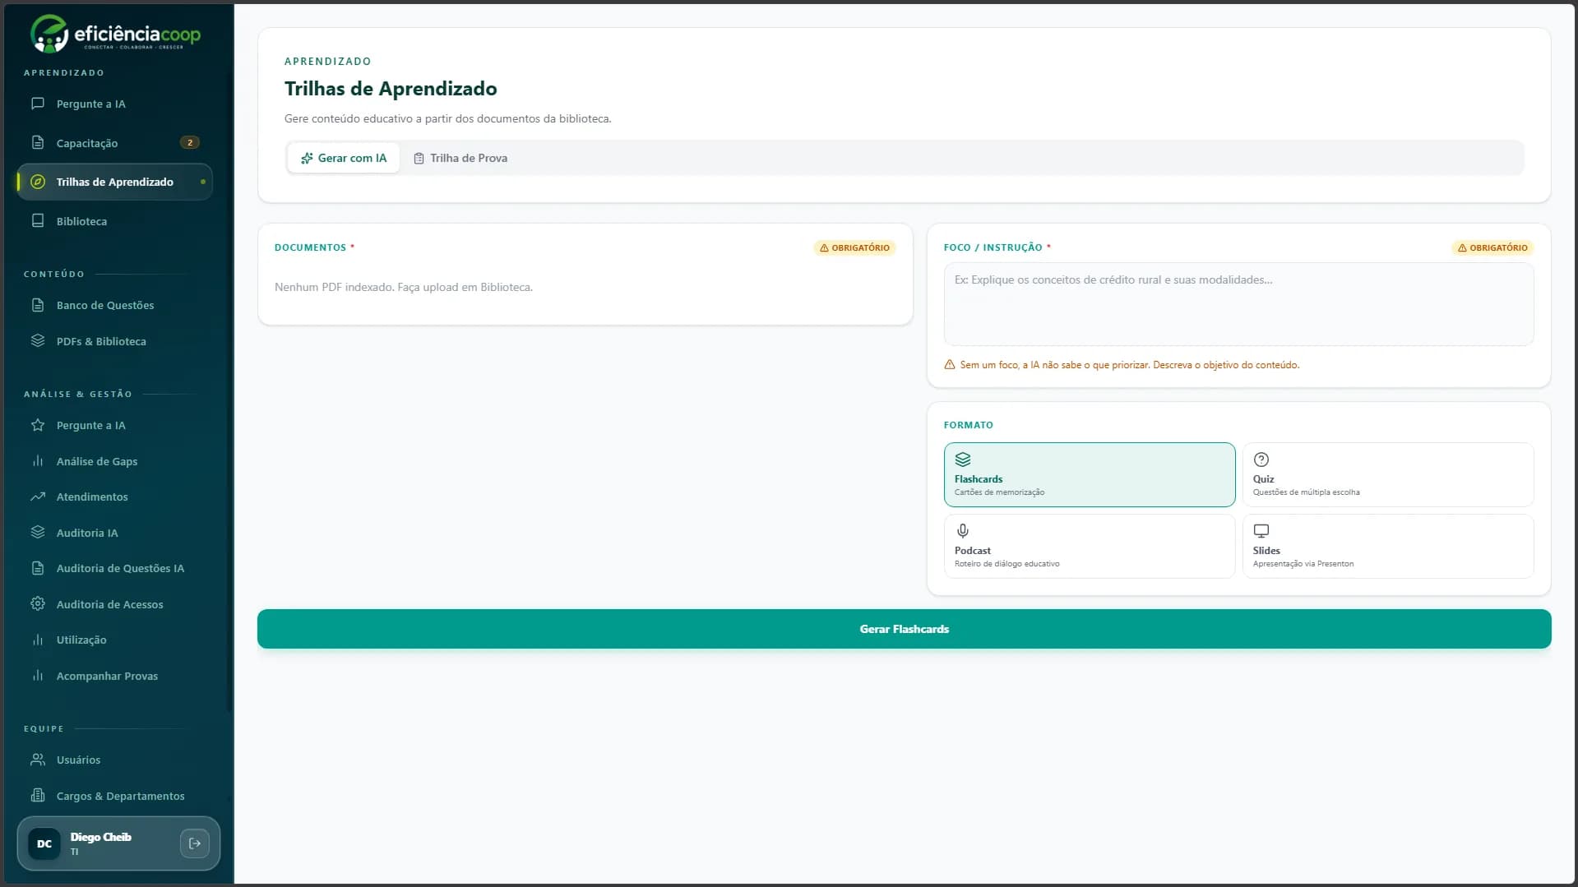Click the eficiênciacoop logo

(115, 34)
